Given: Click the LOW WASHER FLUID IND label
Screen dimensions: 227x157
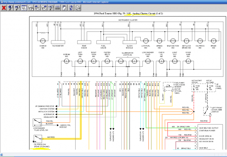Looking at the screenshot, I should click(148, 54).
